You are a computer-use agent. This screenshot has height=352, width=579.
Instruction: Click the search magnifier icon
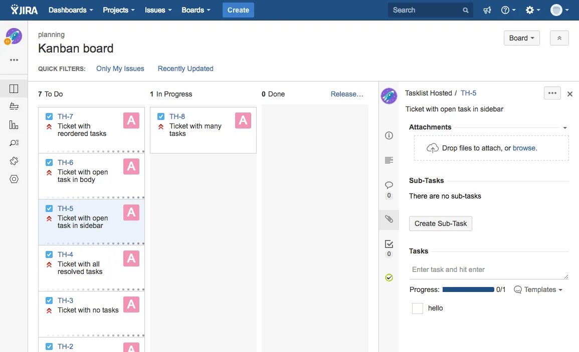pos(466,10)
